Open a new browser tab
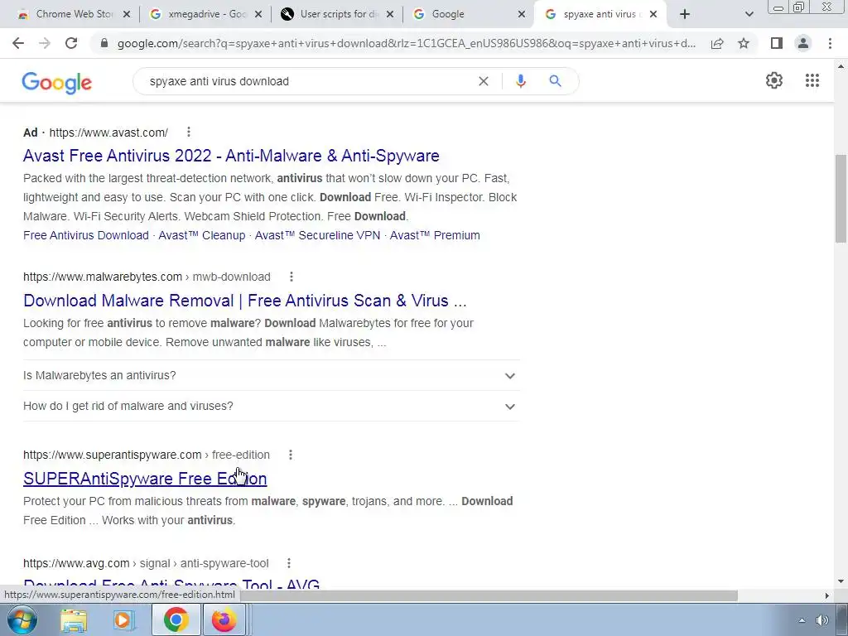Image resolution: width=848 pixels, height=636 pixels. [685, 15]
